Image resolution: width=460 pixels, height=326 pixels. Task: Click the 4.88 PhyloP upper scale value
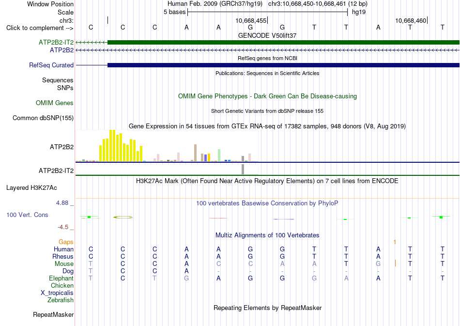pos(62,203)
